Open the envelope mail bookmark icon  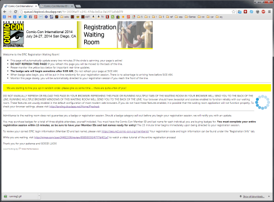(41, 17)
